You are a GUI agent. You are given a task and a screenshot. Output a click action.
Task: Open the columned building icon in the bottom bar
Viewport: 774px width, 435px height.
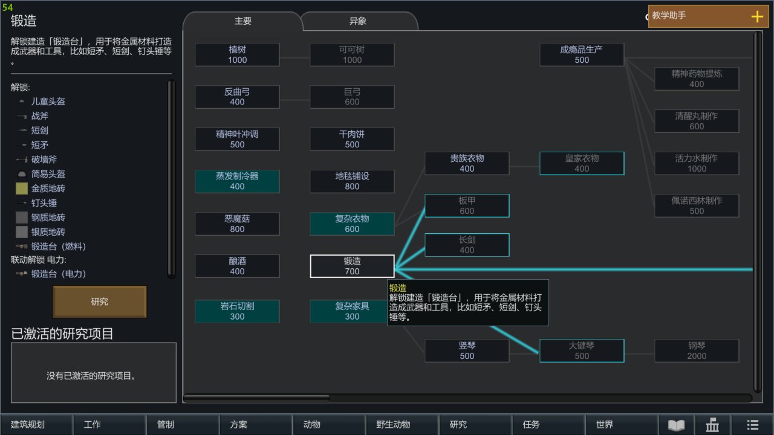coord(712,425)
